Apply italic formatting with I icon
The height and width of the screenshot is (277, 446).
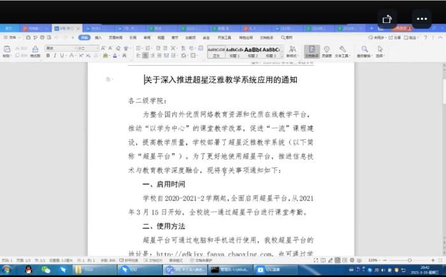click(x=55, y=56)
